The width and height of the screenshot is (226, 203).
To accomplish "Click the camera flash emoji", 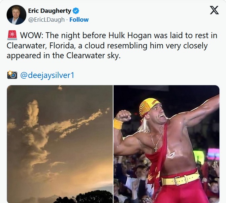I will point(12,75).
